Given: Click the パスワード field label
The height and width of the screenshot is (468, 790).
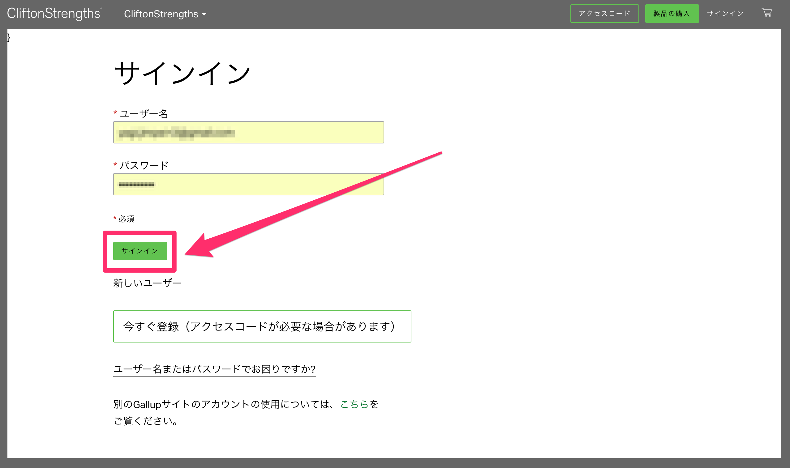Looking at the screenshot, I should pyautogui.click(x=144, y=165).
